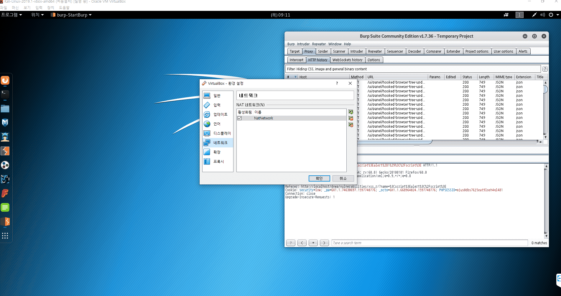Switch to the Decoder tab

coord(414,51)
